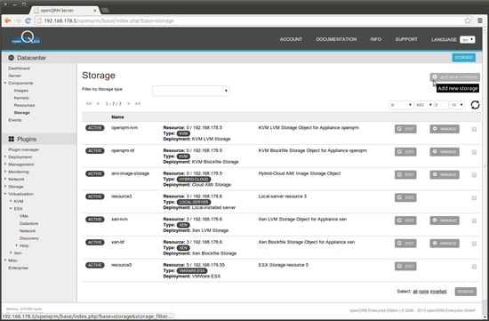Go back with the browser back arrow
This screenshot has height=321, width=489.
tap(8, 20)
